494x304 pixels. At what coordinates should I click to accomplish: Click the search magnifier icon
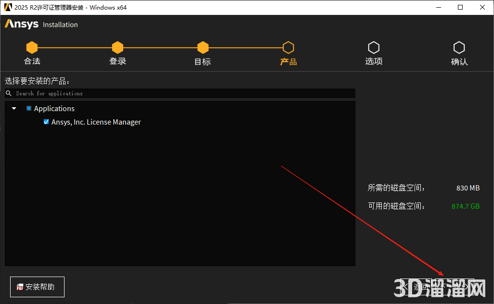[9, 93]
